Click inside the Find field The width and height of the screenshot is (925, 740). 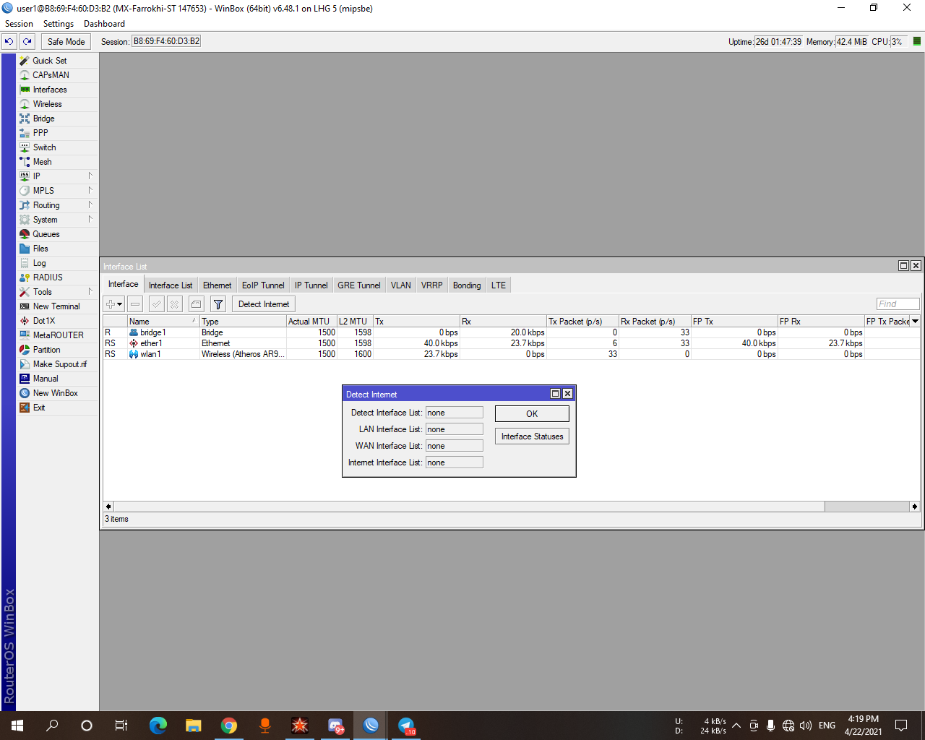898,304
